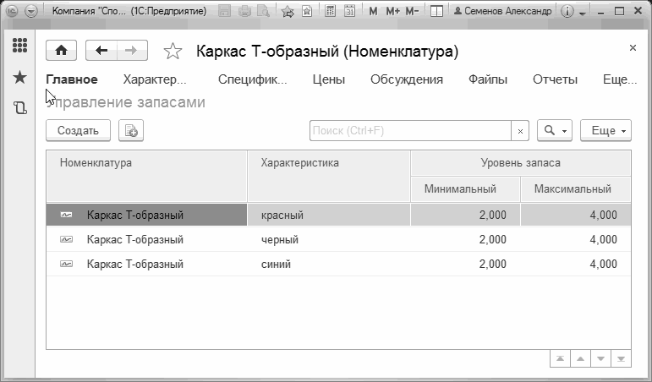Click the M+ memory add button
This screenshot has width=652, height=382.
pyautogui.click(x=392, y=11)
